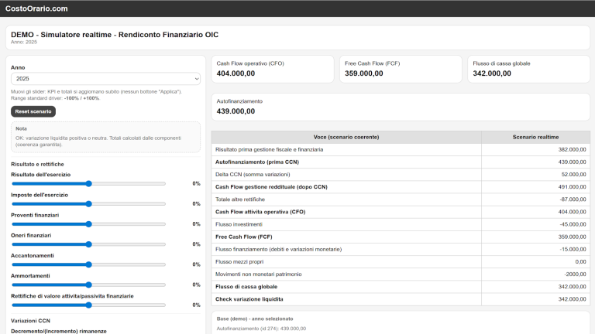
Task: Click the Imposte dell'esercizio slider handle
Action: 89,204
